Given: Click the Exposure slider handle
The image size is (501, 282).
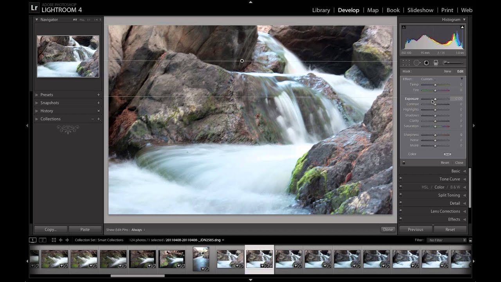Looking at the screenshot, I should click(435, 99).
